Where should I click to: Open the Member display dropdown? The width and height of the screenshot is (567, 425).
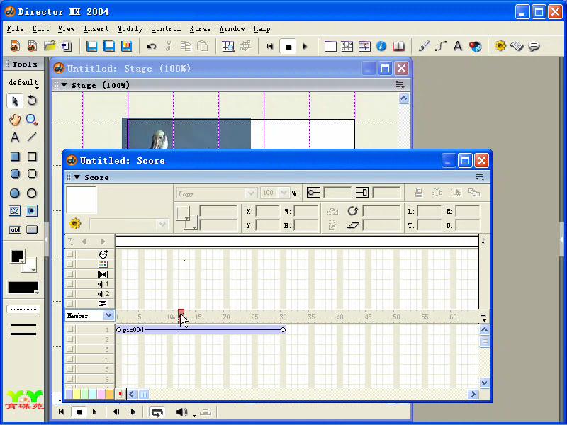(x=108, y=315)
